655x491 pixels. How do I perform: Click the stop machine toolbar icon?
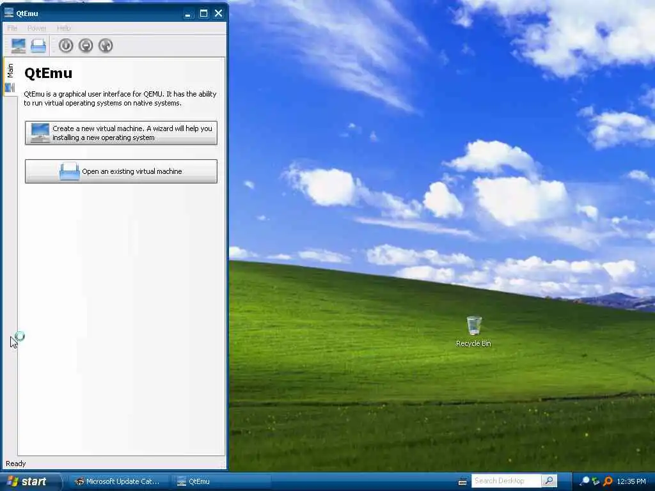point(86,45)
